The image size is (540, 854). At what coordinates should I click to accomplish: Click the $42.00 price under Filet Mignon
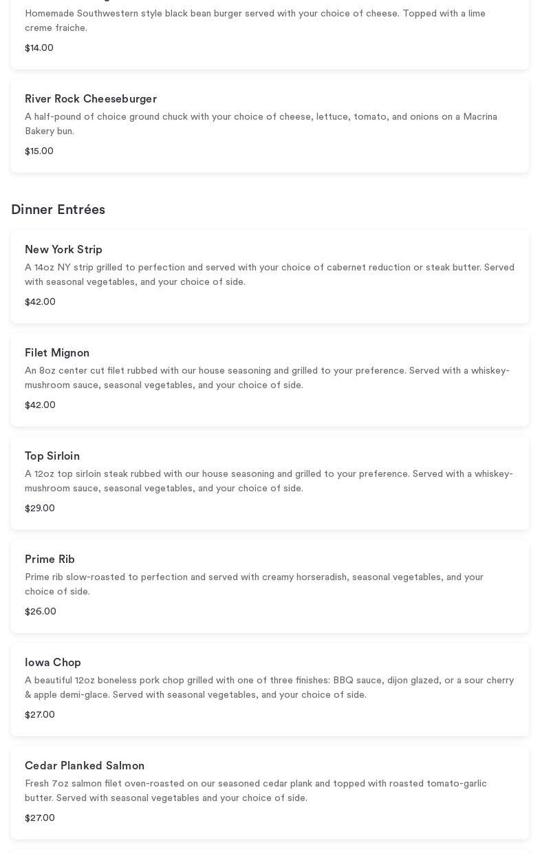click(40, 405)
